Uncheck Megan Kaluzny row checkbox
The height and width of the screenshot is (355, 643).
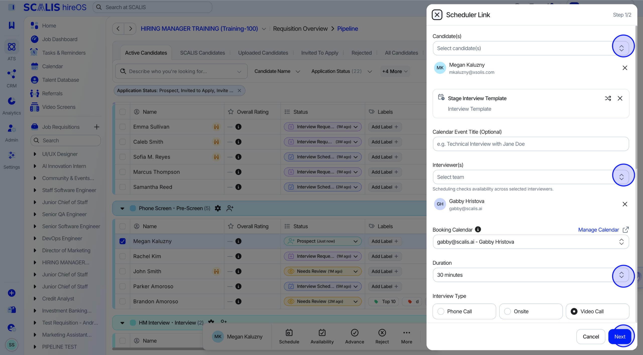pos(122,241)
